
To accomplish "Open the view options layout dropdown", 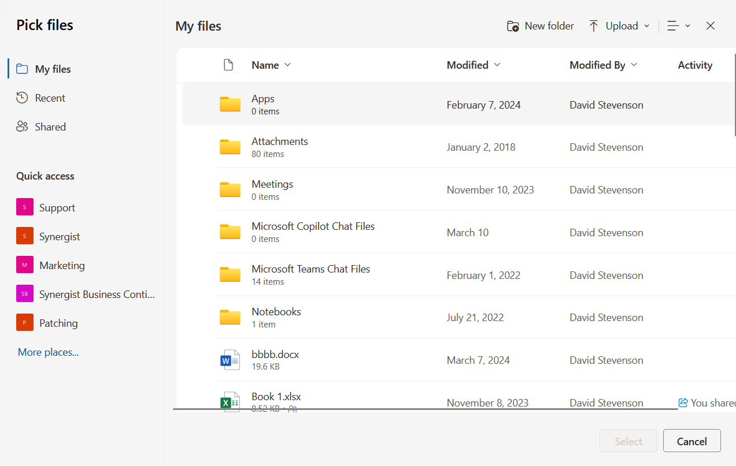I will 678,26.
